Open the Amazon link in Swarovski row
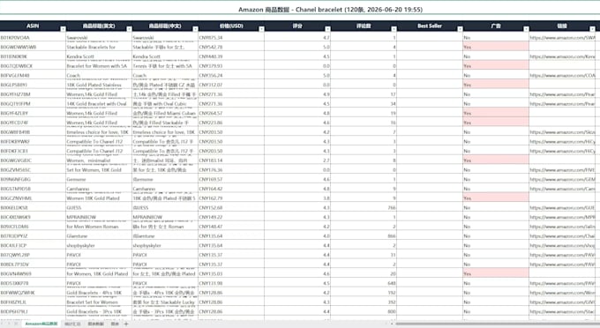 (x=563, y=38)
